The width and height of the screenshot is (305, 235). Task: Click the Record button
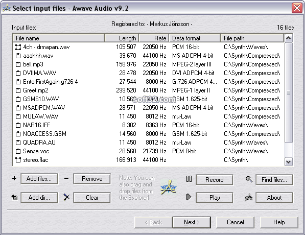(215, 180)
